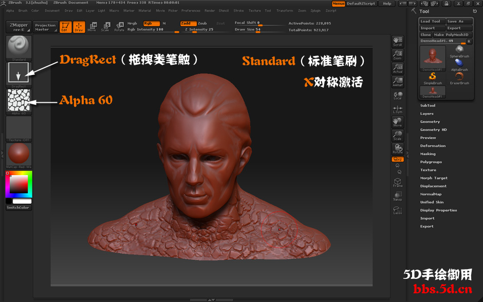This screenshot has width=483, height=302.
Task: Expand the Displacement subpalette
Action: point(433,186)
